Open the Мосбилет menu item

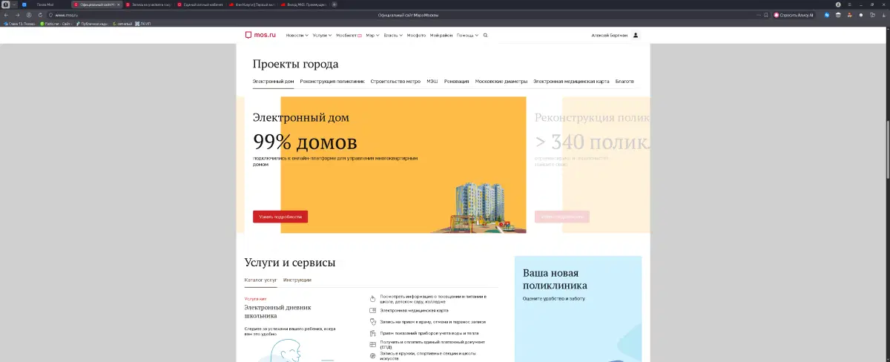click(349, 35)
